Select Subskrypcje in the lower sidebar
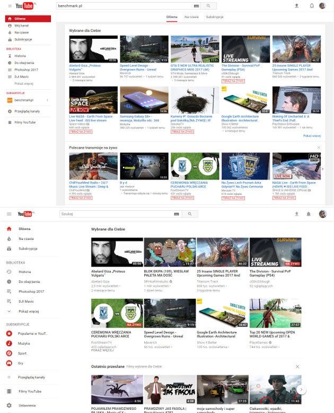334x413 pixels. click(28, 248)
